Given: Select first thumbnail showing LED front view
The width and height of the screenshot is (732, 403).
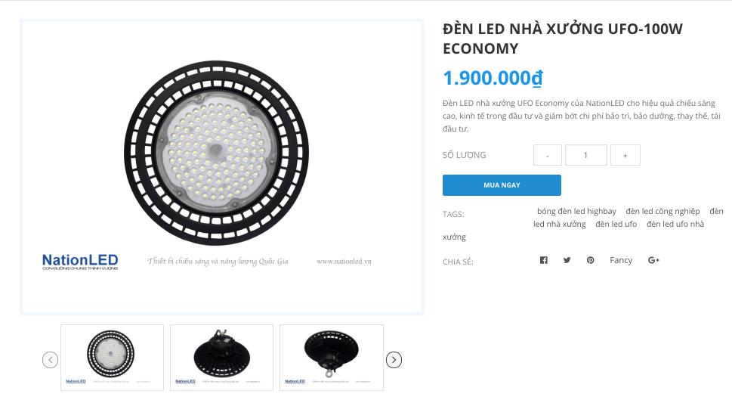Looking at the screenshot, I should coord(112,358).
